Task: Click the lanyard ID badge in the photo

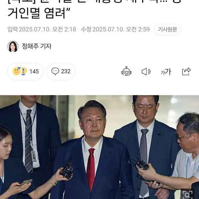Action: pyautogui.click(x=34, y=156)
